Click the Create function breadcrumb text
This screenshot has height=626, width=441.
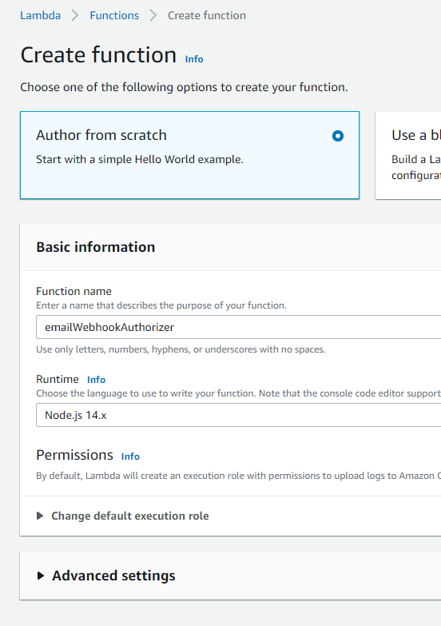[207, 15]
